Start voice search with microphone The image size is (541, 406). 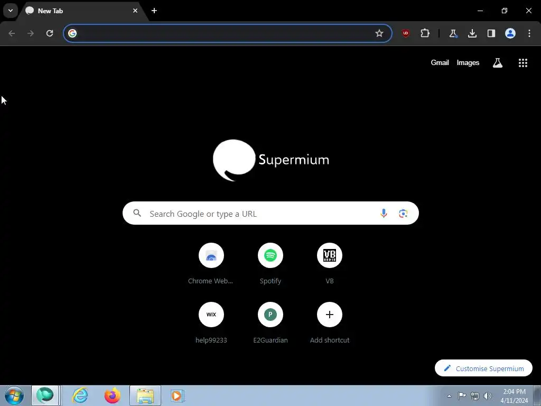point(384,214)
